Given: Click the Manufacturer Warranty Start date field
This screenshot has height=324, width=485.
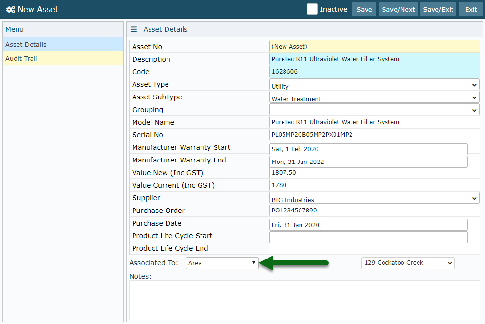Looking at the screenshot, I should coord(368,149).
